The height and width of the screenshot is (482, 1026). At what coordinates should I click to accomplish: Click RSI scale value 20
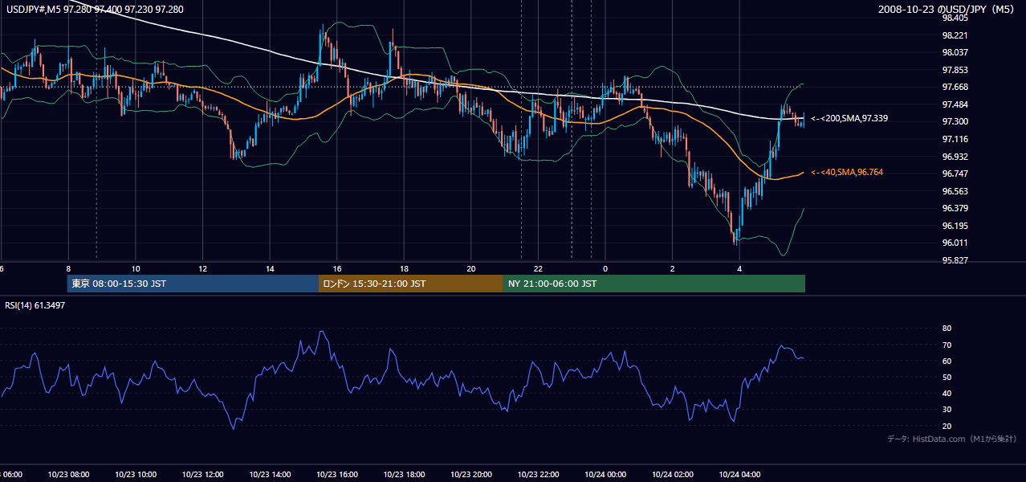(x=947, y=426)
